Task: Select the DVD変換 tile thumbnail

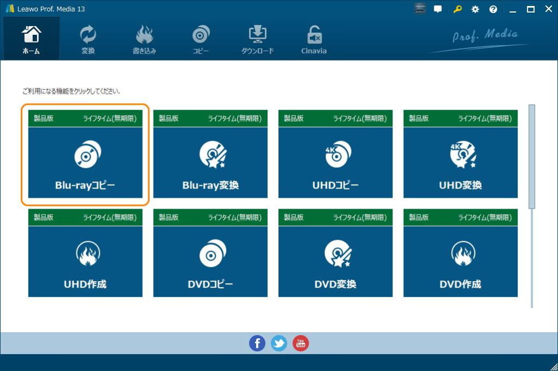Action: pyautogui.click(x=335, y=253)
